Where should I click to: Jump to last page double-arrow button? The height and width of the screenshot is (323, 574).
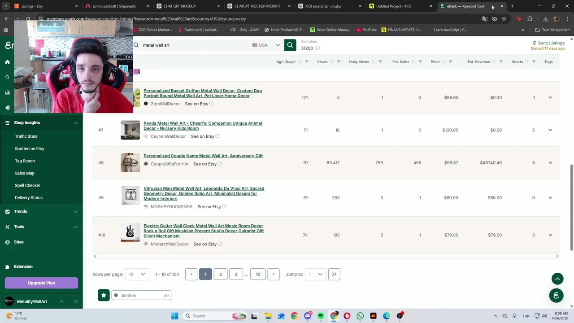(x=334, y=274)
